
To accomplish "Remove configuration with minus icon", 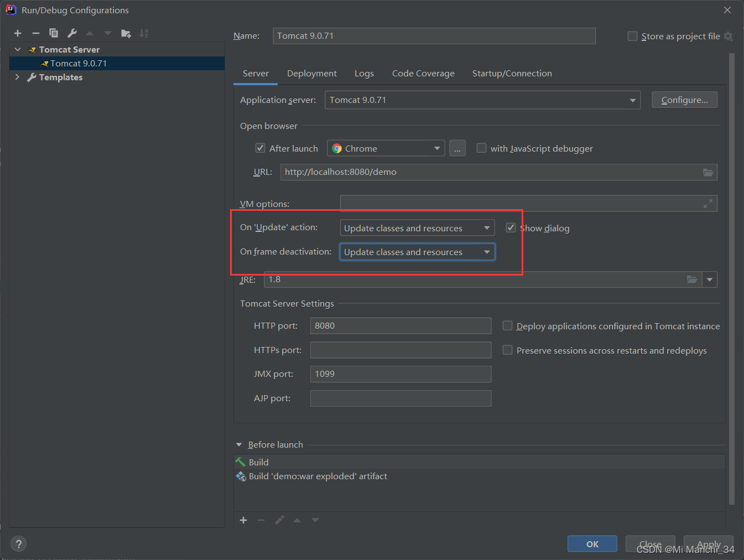I will 36,33.
